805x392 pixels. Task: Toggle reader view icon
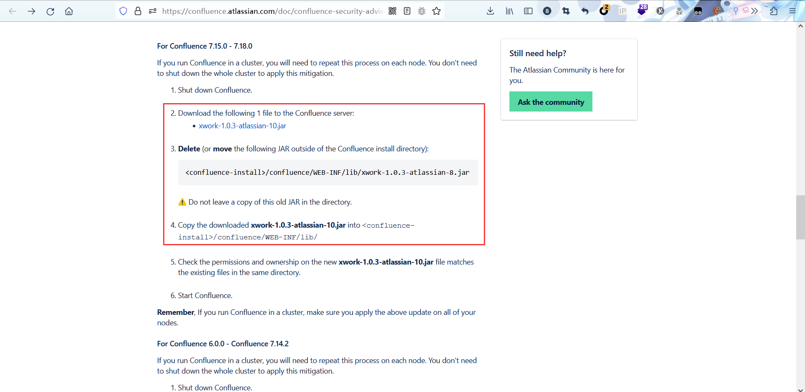[407, 11]
